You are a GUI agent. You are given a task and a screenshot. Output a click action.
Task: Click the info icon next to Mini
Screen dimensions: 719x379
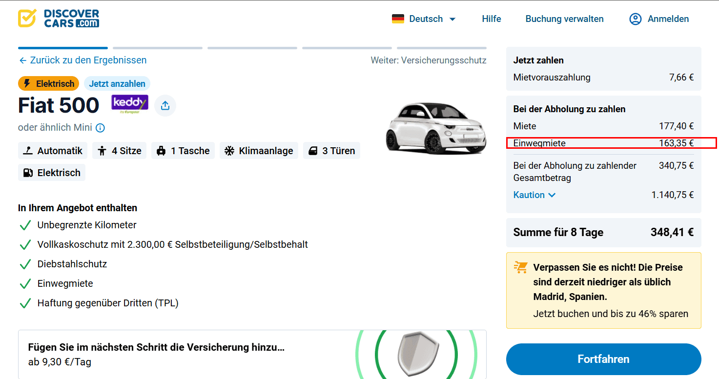100,128
